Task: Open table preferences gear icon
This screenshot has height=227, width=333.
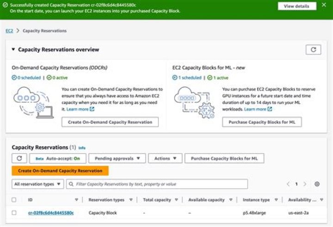Action: click(317, 184)
